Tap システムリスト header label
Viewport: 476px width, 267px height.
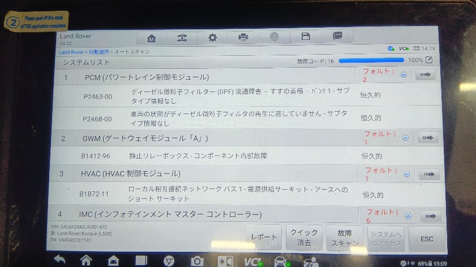(x=86, y=62)
